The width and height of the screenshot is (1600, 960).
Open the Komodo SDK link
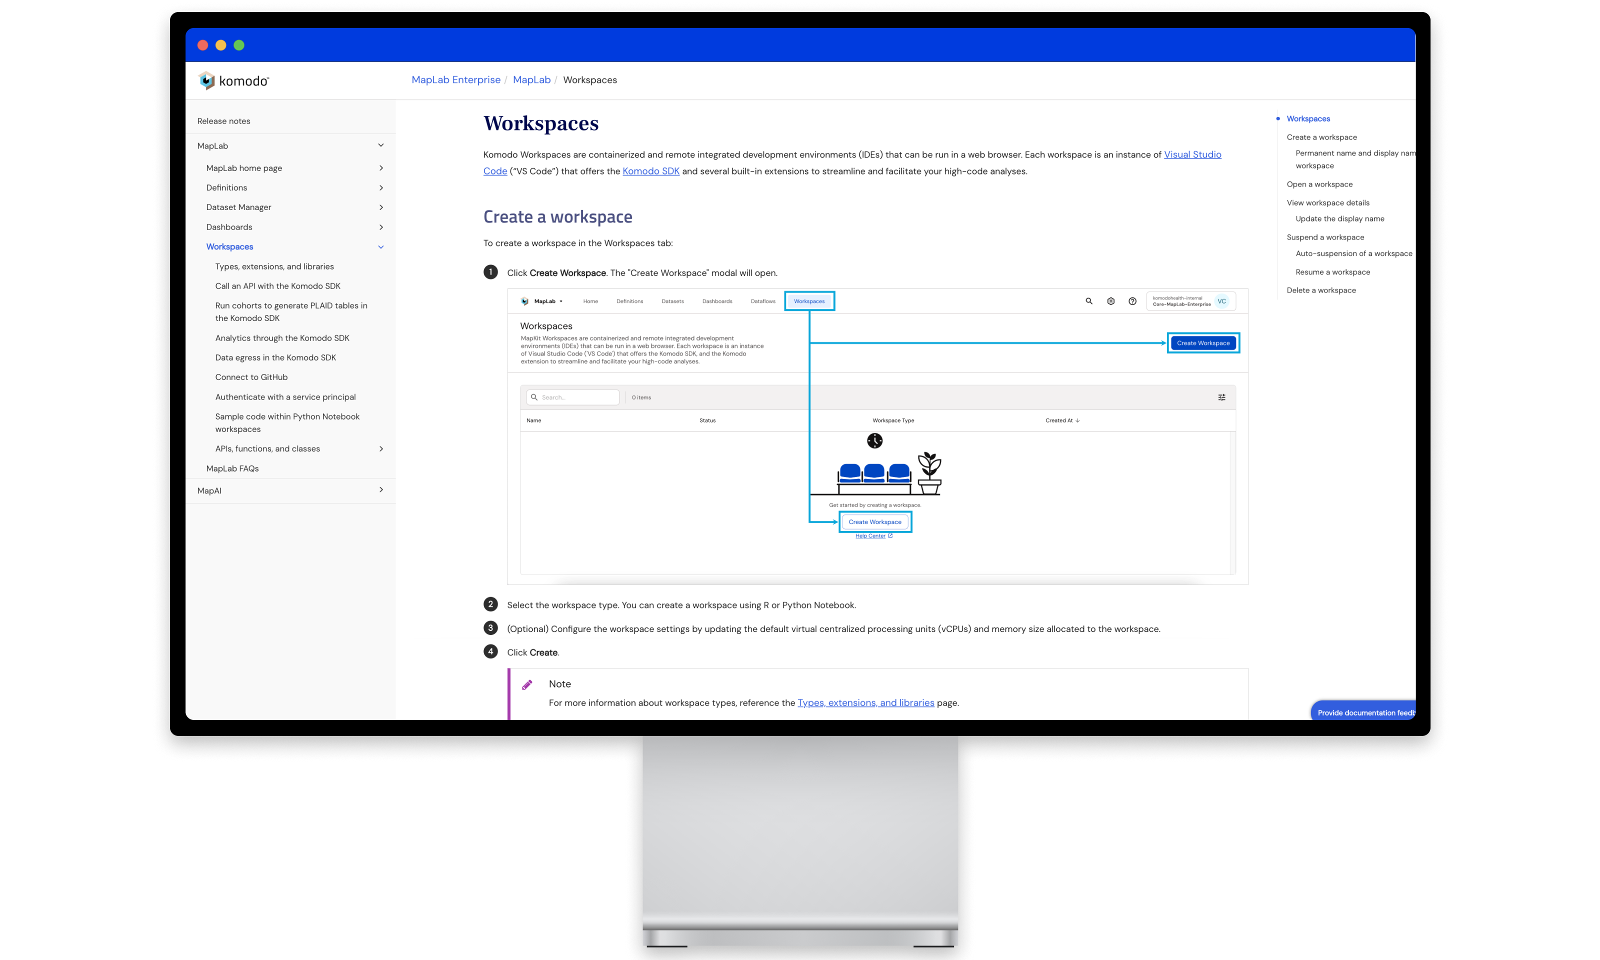(650, 171)
